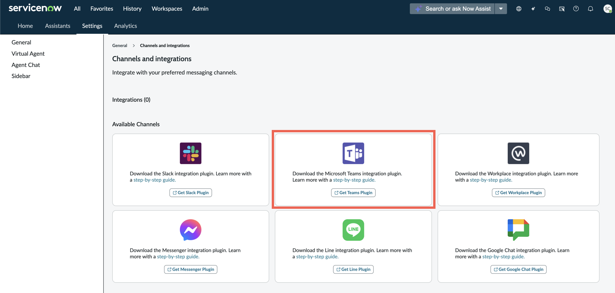Click the Search or ask Now Assist field
The width and height of the screenshot is (615, 293).
(x=452, y=8)
